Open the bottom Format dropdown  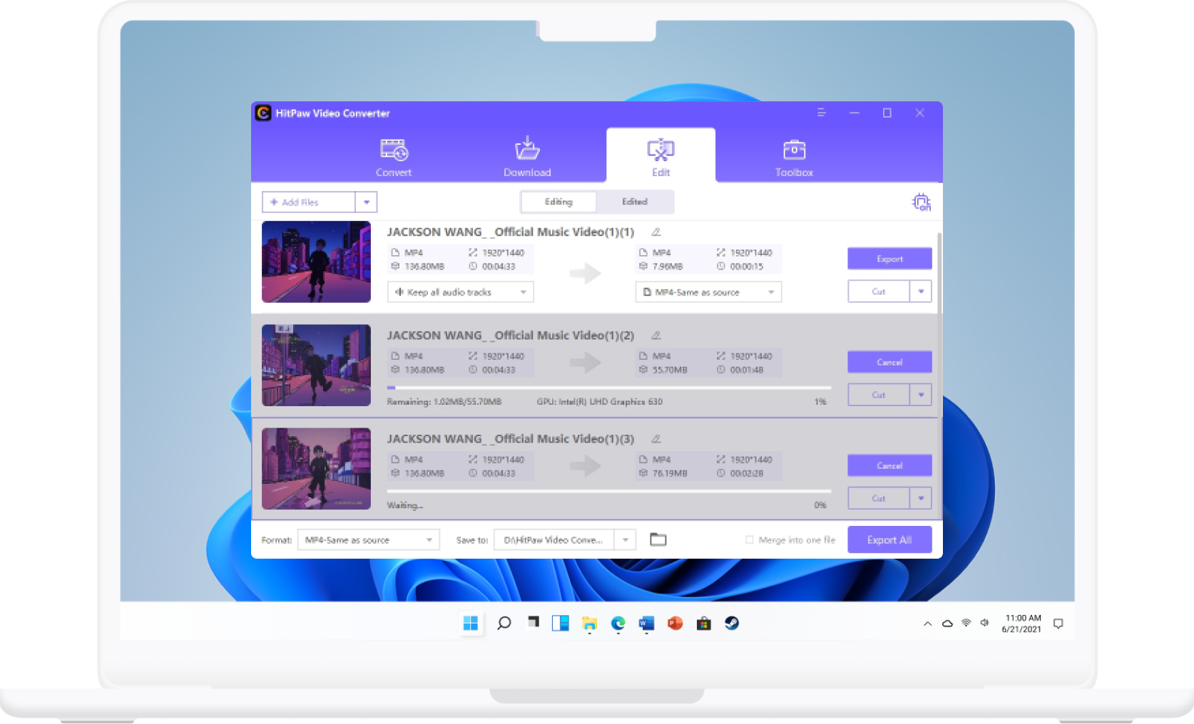(369, 540)
